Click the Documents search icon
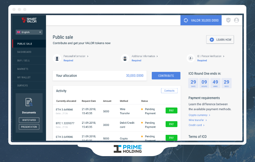 click(x=29, y=102)
